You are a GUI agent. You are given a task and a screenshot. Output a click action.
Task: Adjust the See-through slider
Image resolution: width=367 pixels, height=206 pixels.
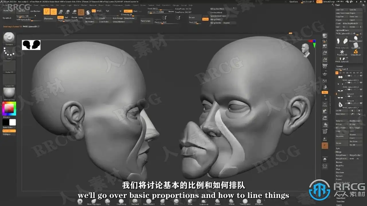pyautogui.click(x=308, y=1)
